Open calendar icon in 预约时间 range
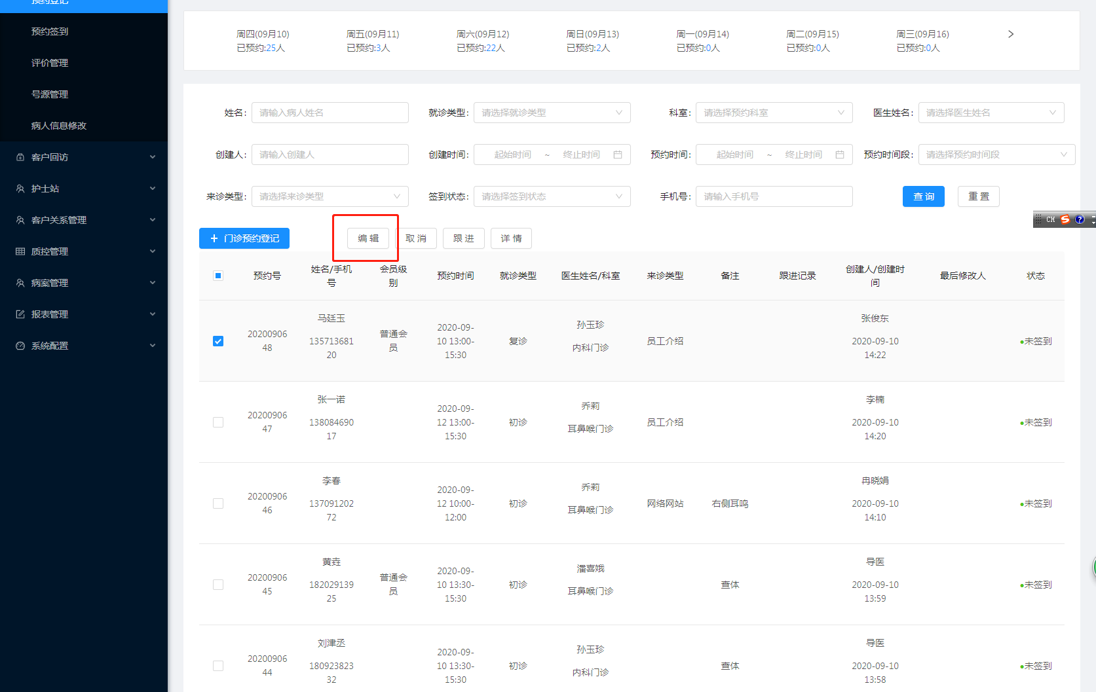This screenshot has height=692, width=1096. pos(840,155)
